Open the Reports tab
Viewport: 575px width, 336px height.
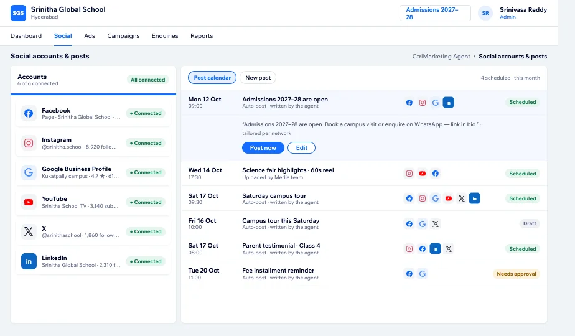click(x=202, y=36)
